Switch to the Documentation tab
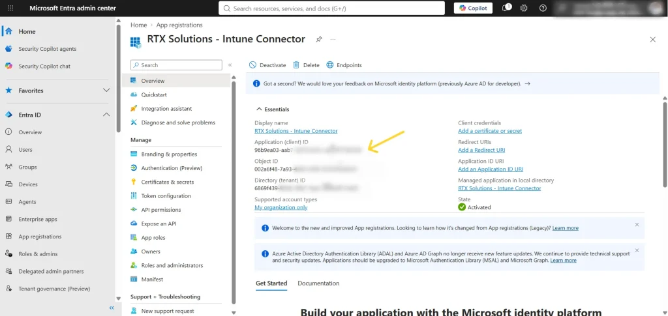This screenshot has width=668, height=316. 318,283
